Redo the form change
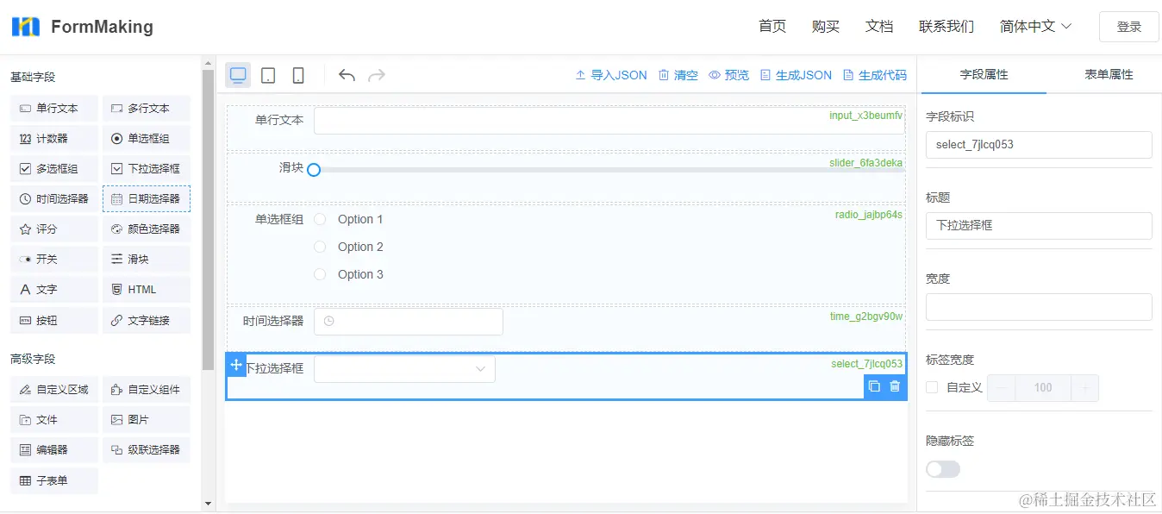 click(x=376, y=75)
